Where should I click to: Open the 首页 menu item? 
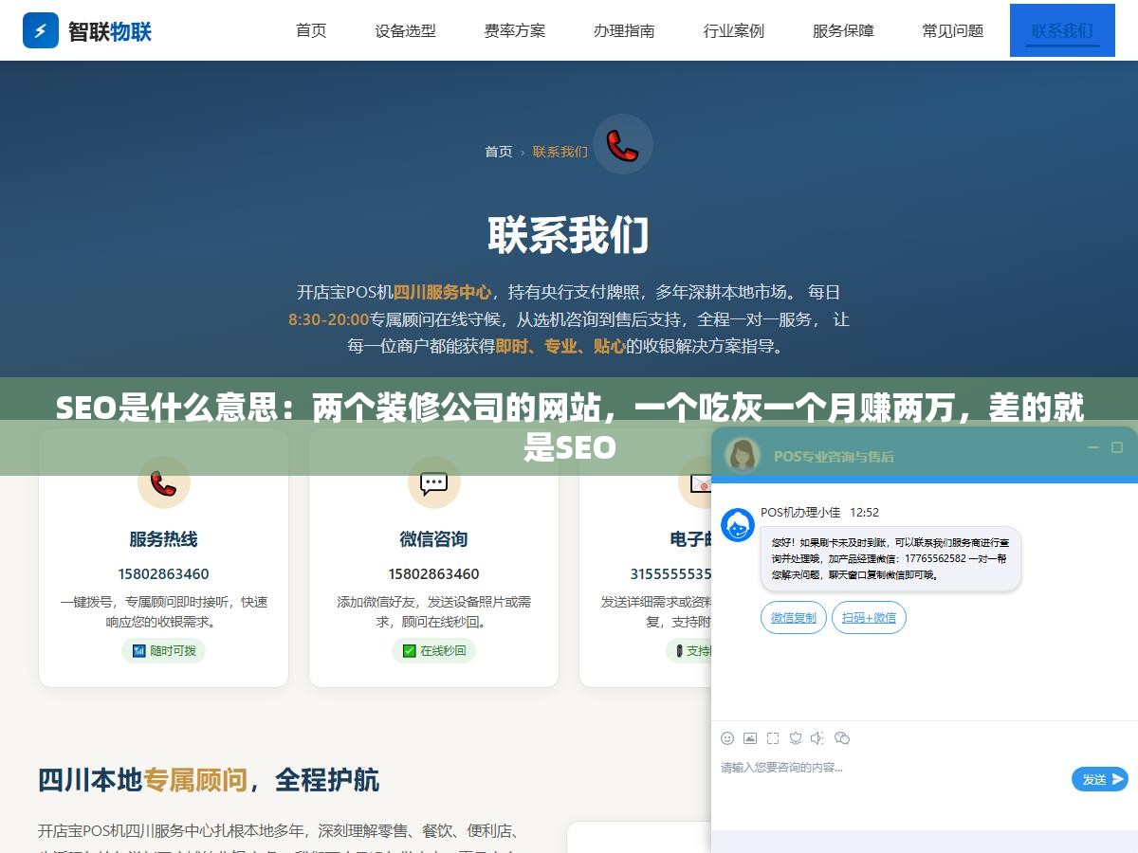[x=311, y=30]
